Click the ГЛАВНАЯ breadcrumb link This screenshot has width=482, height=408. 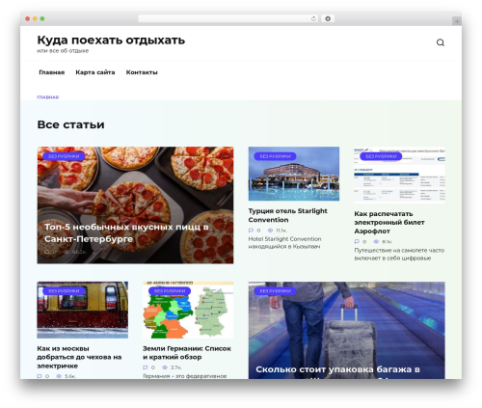tap(48, 97)
